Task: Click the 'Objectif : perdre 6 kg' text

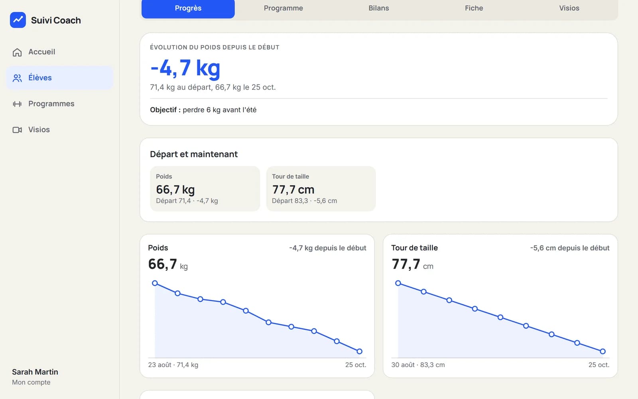Action: (203, 110)
